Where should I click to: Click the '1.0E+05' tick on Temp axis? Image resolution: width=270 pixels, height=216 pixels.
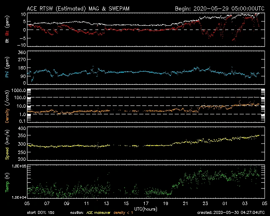coord(19,166)
